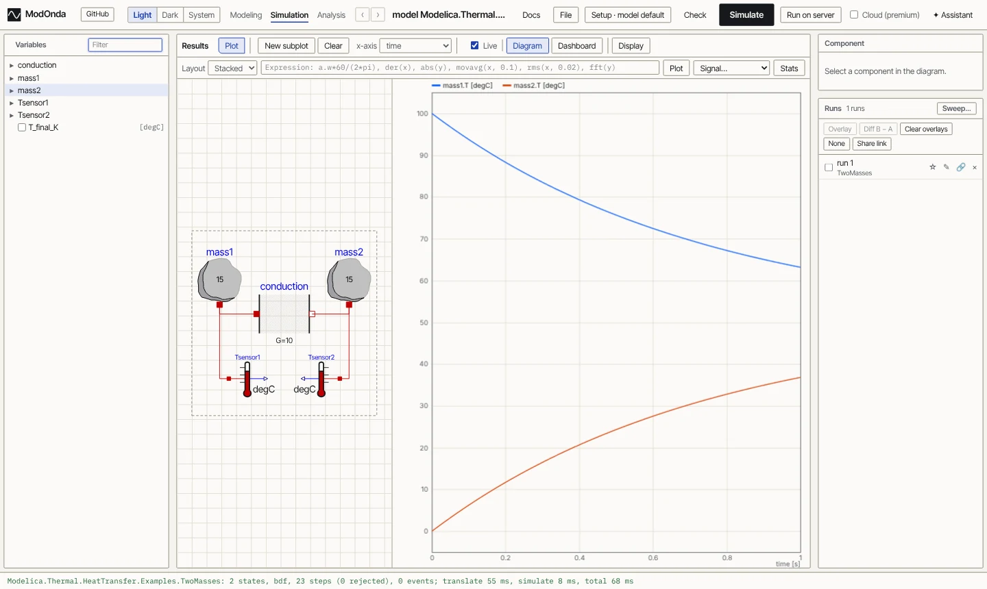Enable the Cloud (premium) checkbox
This screenshot has width=987, height=589.
(x=854, y=14)
